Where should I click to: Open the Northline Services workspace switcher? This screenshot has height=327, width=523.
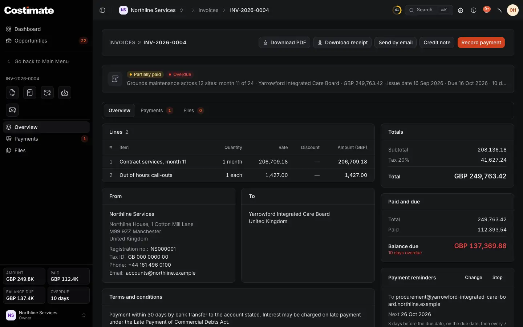pos(151,10)
